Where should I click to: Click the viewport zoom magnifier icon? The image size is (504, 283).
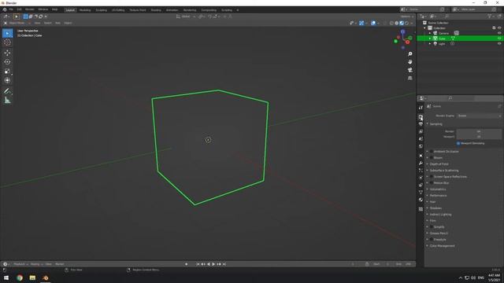[x=409, y=54]
